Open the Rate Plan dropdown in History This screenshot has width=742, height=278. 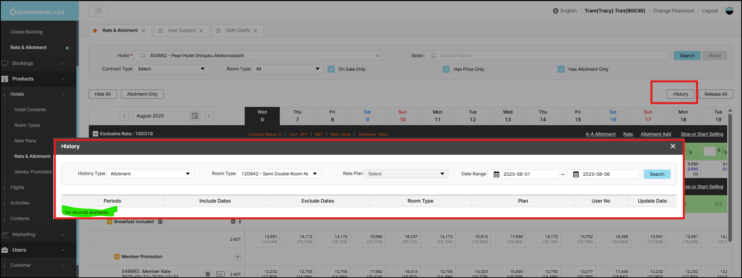(406, 174)
